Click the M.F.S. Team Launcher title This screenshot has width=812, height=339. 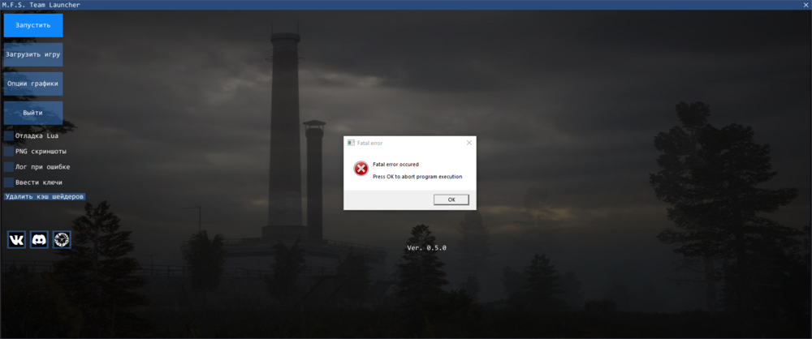41,5
